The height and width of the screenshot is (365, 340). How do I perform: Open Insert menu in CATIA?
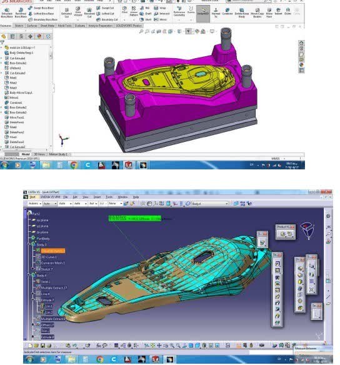[97, 197]
